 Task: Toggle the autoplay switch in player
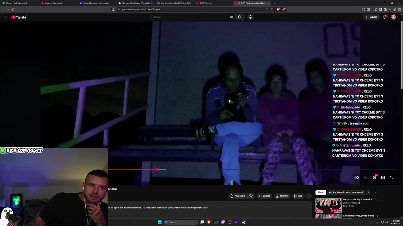click(356, 178)
